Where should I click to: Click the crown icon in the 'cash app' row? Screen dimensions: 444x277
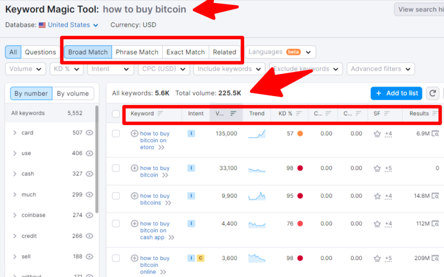(377, 224)
